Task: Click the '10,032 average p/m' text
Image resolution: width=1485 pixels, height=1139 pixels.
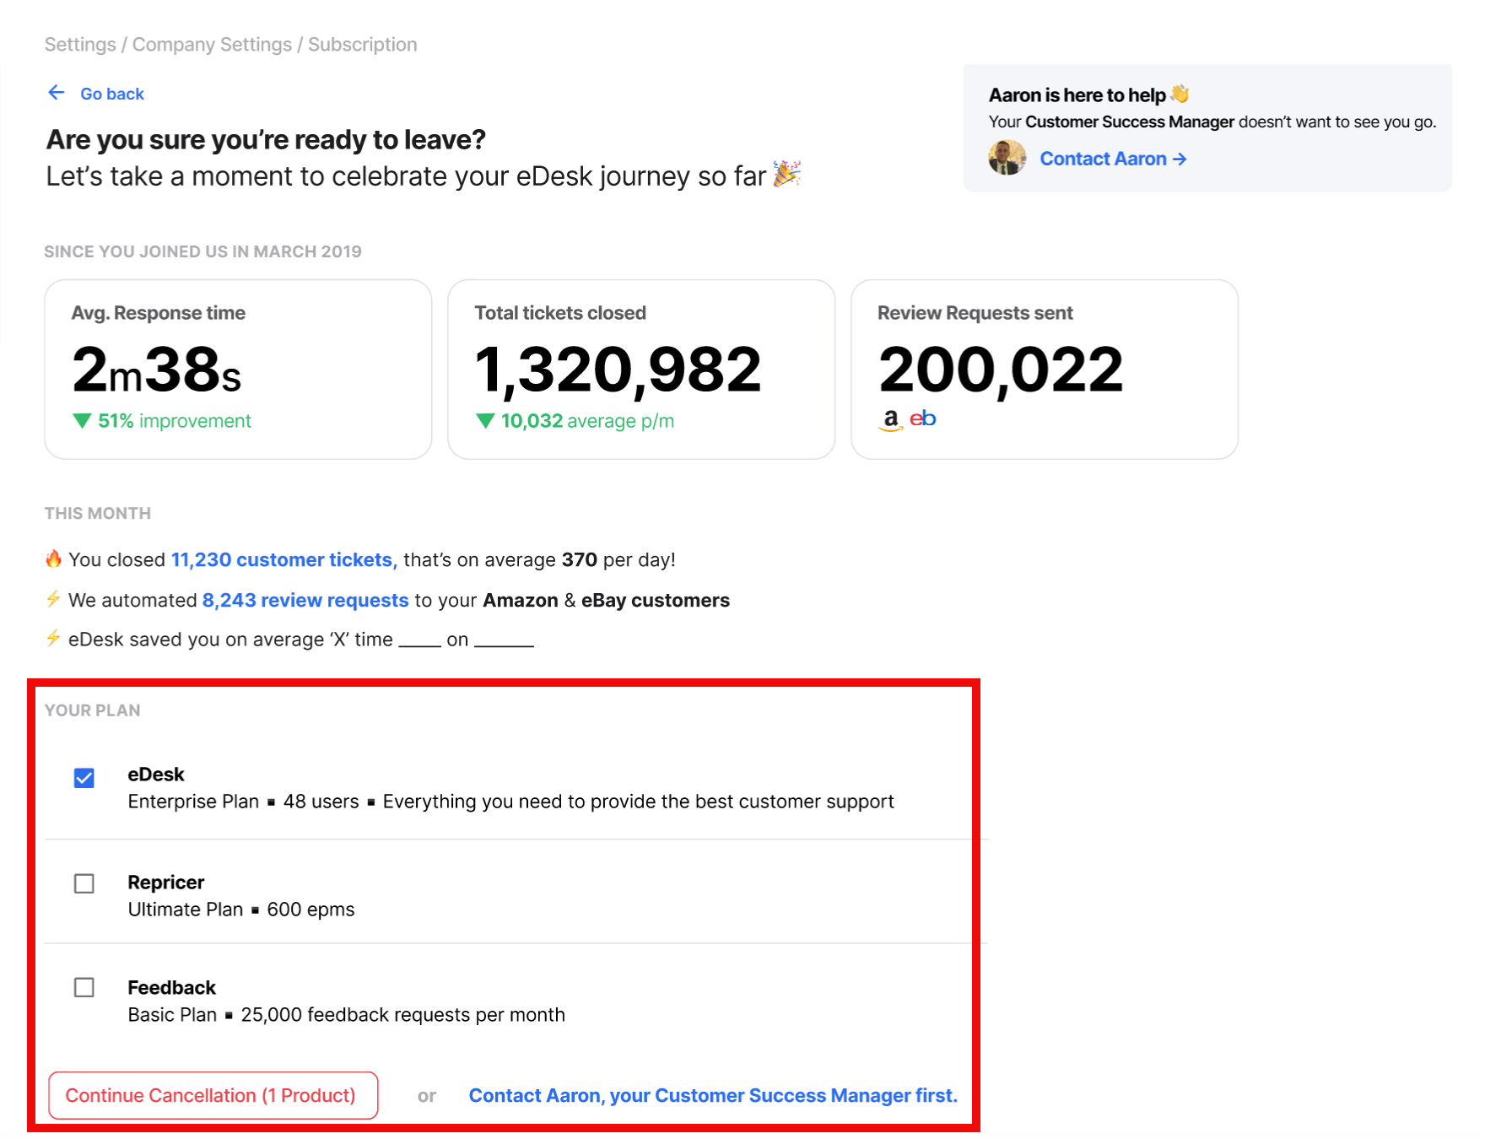Action: (587, 421)
